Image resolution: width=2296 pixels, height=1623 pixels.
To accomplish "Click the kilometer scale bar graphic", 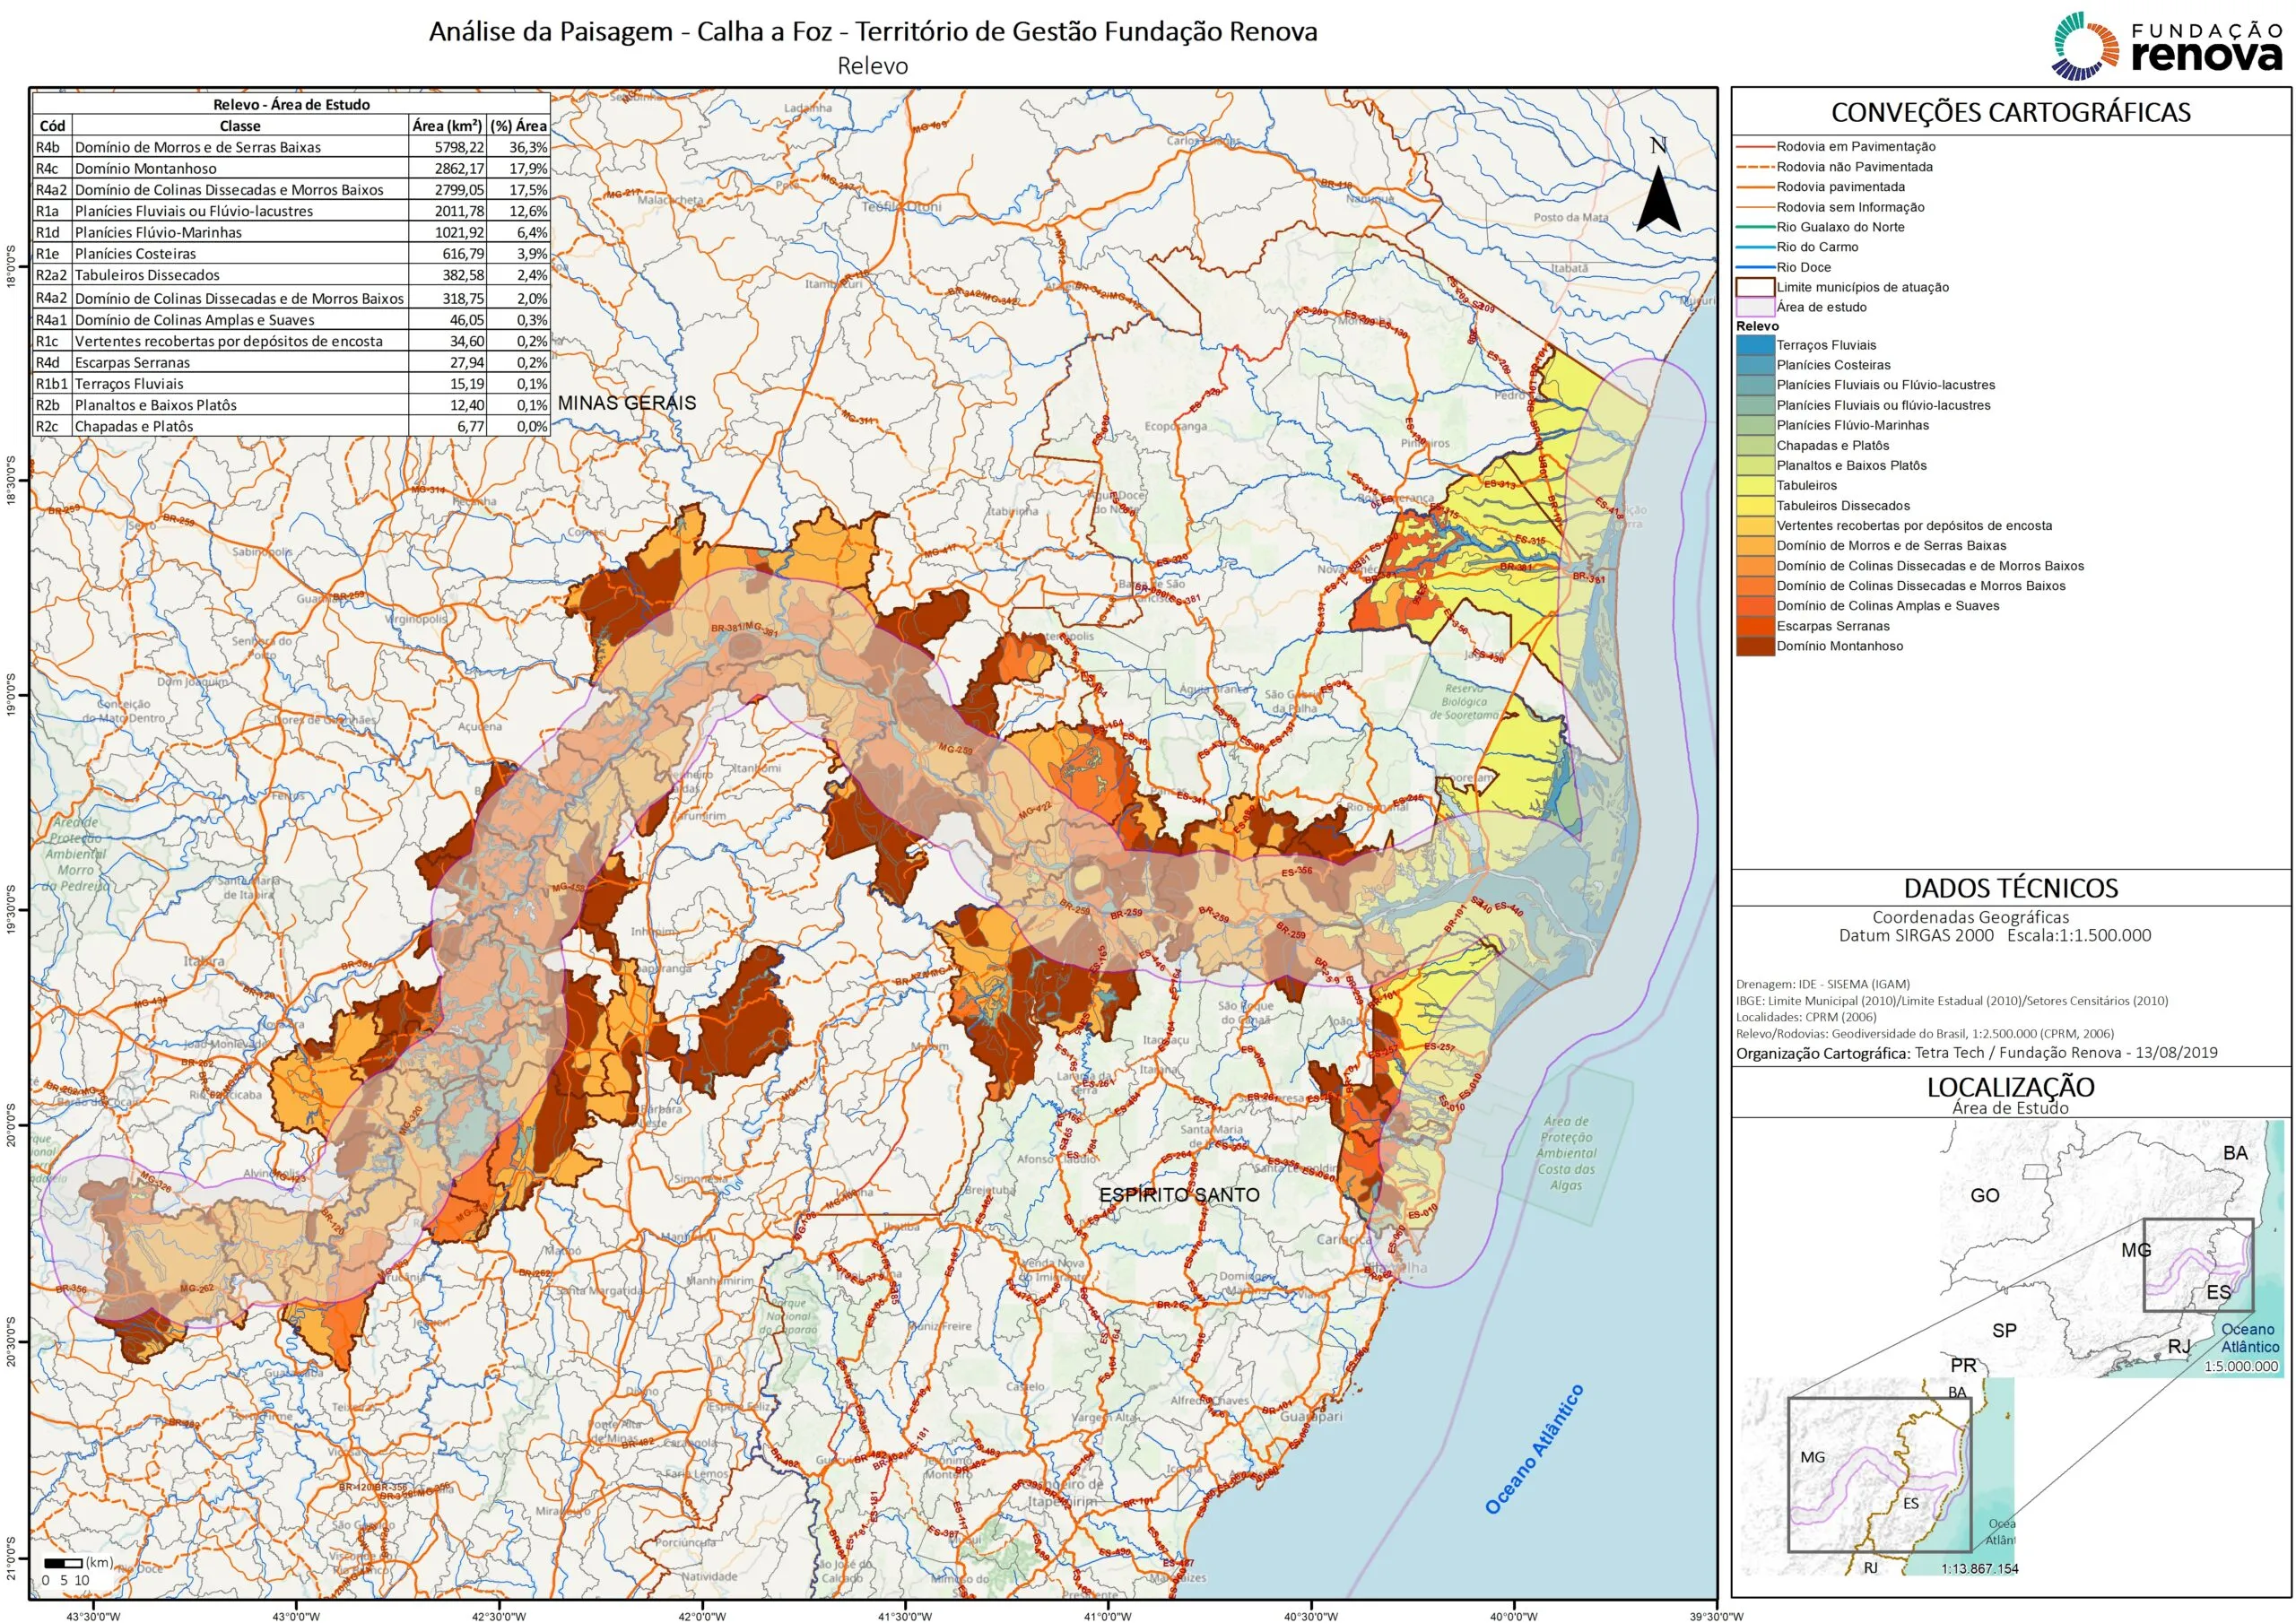I will tap(63, 1562).
